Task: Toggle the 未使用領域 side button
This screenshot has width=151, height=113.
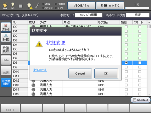Action: 6,83
